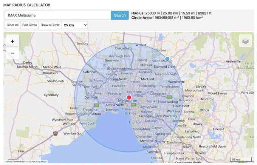Image resolution: width=257 pixels, height=165 pixels.
Task: Click the route 21 shield near Werribee South
Action: (x=56, y=133)
